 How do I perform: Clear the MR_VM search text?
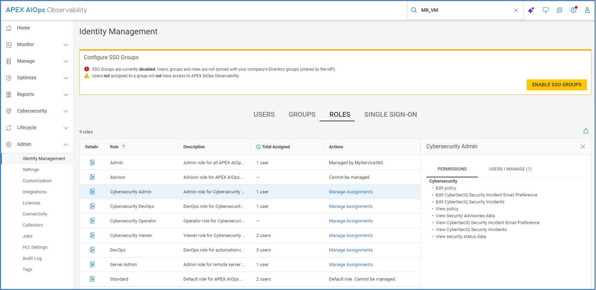pos(516,10)
